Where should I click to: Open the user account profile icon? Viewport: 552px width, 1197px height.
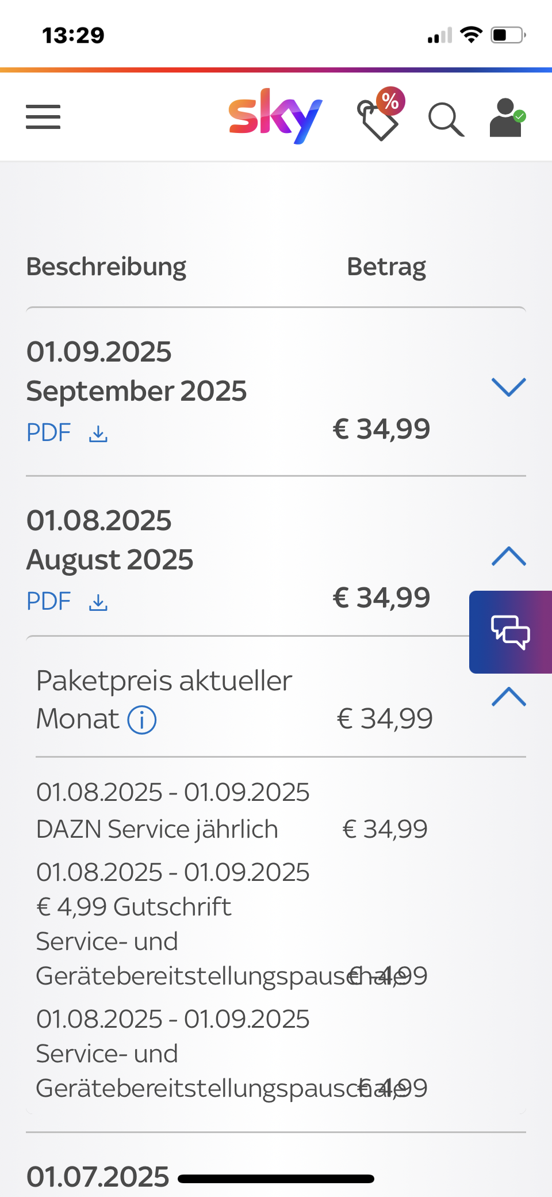506,117
